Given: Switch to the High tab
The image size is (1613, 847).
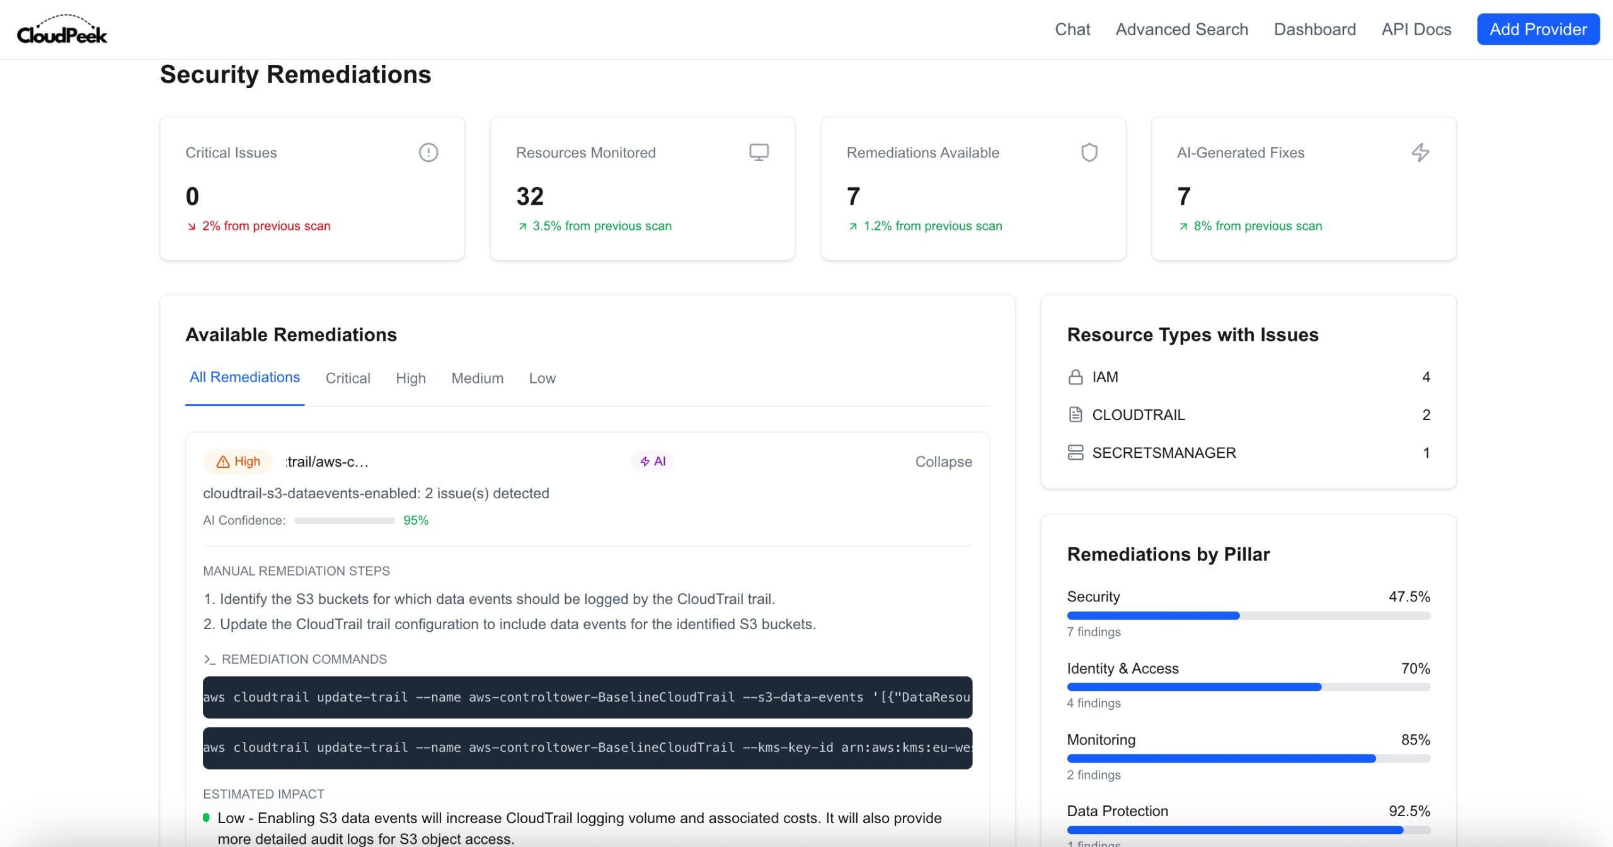Looking at the screenshot, I should coord(411,378).
